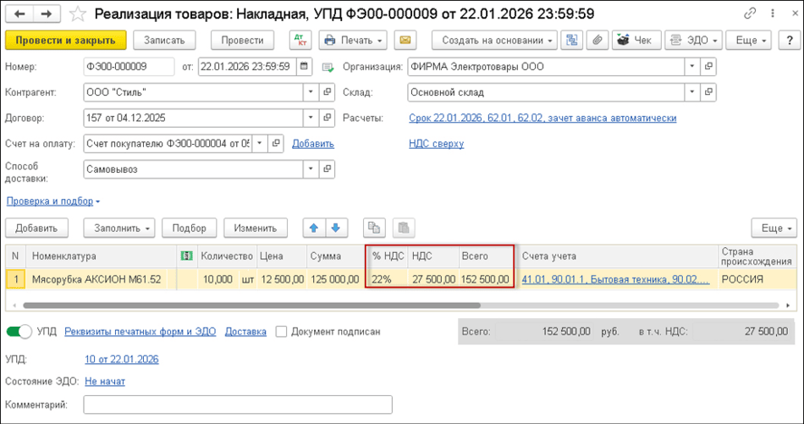Navigate back with the left arrow
Image resolution: width=804 pixels, height=424 pixels.
click(19, 14)
